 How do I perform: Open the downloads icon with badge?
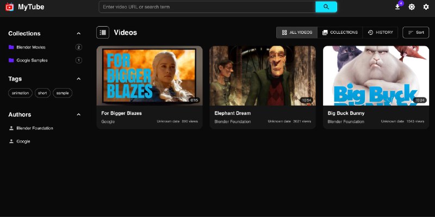(397, 7)
